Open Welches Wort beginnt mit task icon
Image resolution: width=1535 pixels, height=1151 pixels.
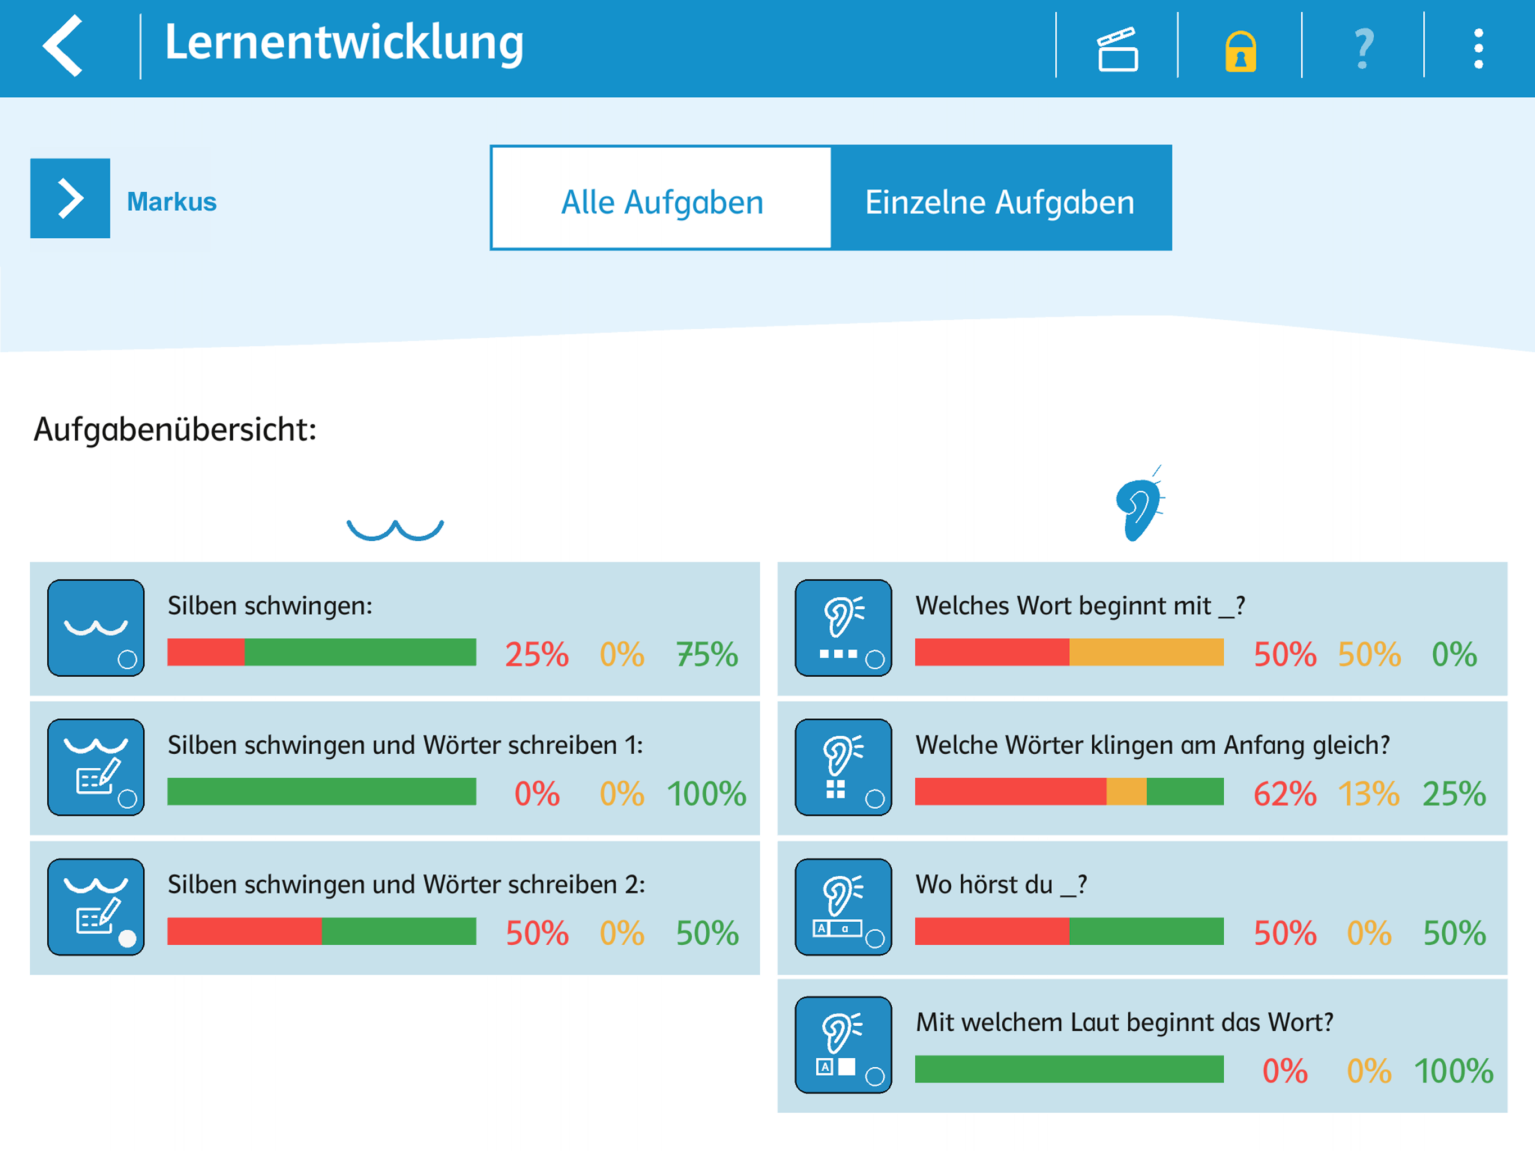click(x=843, y=628)
